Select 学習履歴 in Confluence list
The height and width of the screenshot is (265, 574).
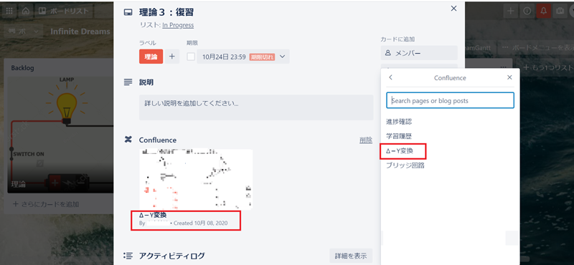[399, 136]
